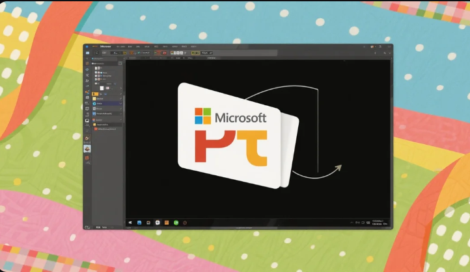
Task: Click the Microsoft logo card on the canvas
Action: (x=231, y=136)
